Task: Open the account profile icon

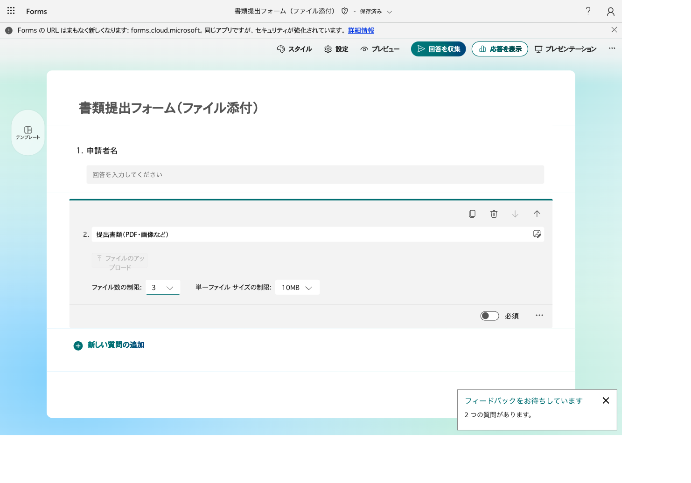Action: point(610,11)
